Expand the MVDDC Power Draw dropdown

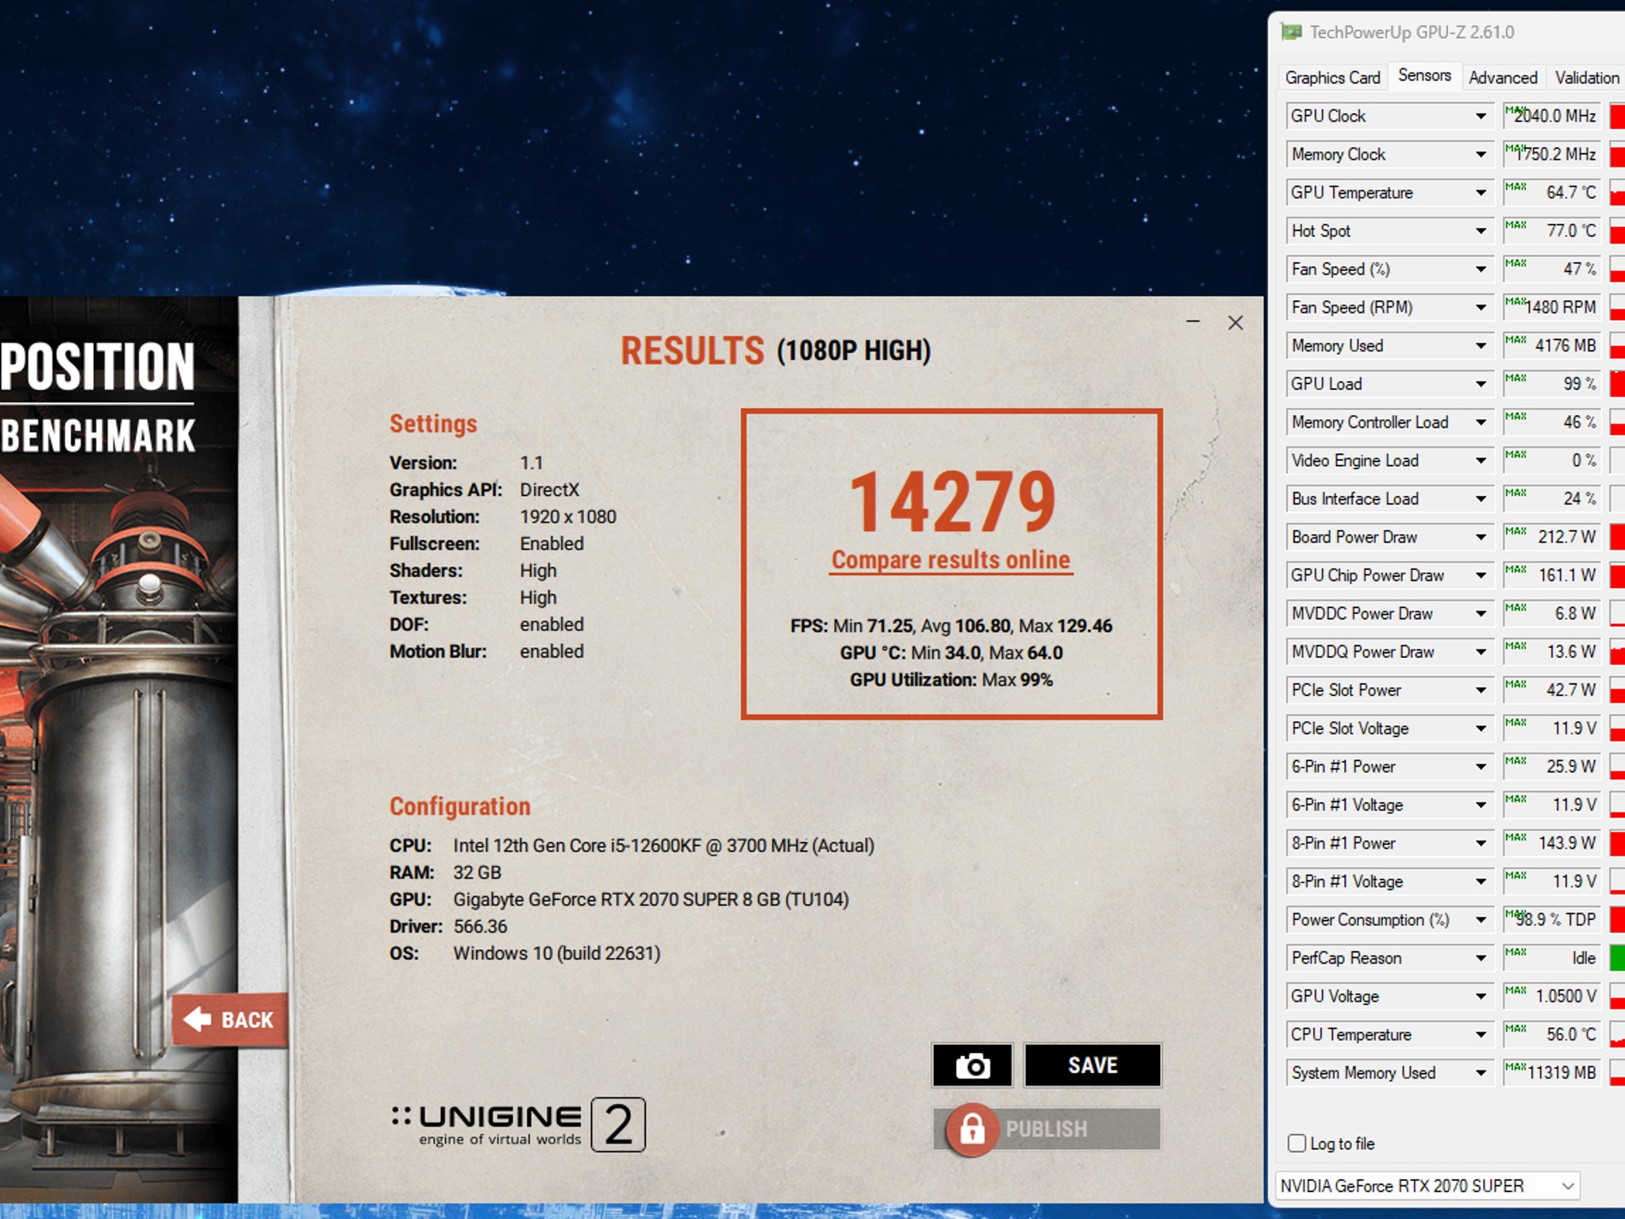coord(1481,613)
